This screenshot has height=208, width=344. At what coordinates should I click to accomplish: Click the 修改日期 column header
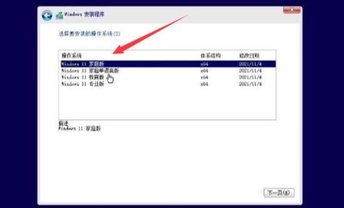249,56
